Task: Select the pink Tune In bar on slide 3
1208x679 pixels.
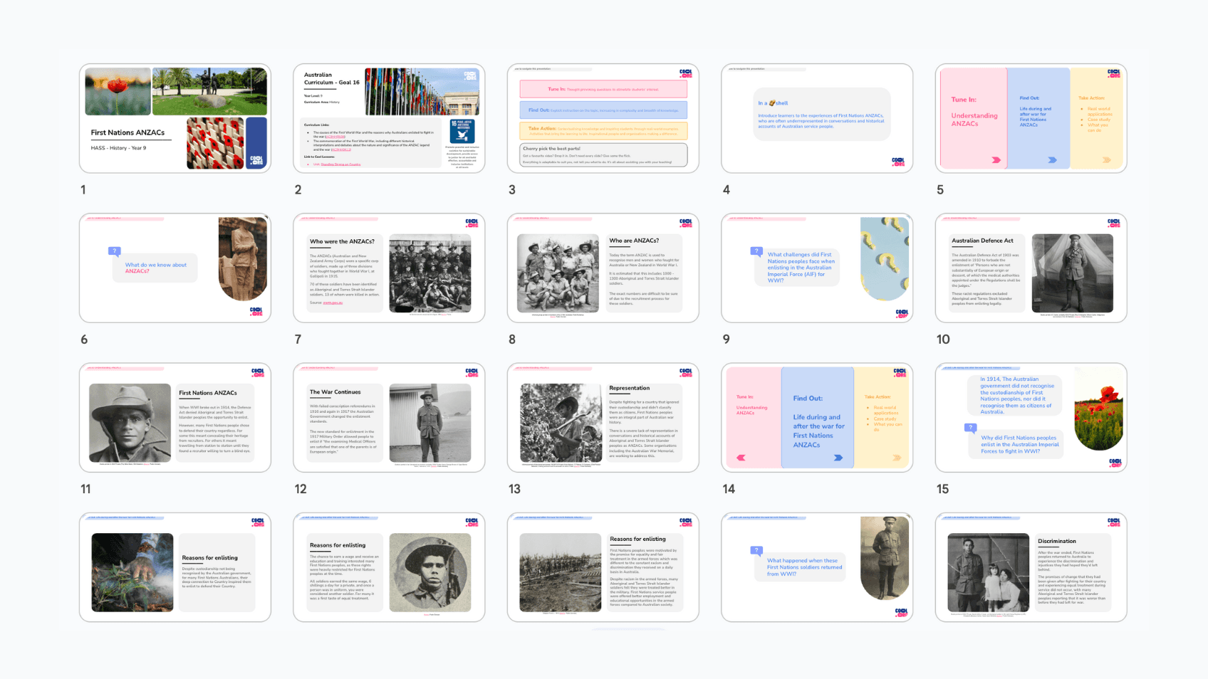Action: (603, 89)
